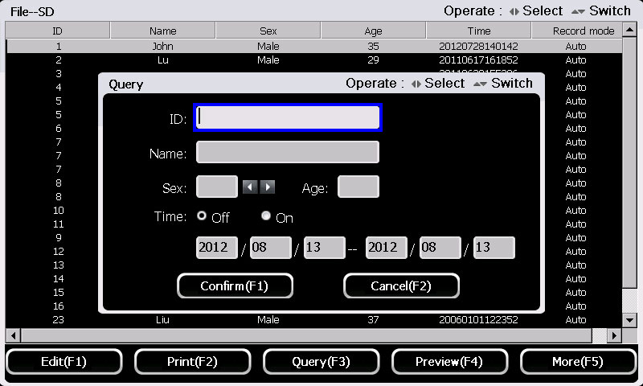Choose Print(F2) from bottom bar
This screenshot has height=386, width=643.
click(x=192, y=362)
